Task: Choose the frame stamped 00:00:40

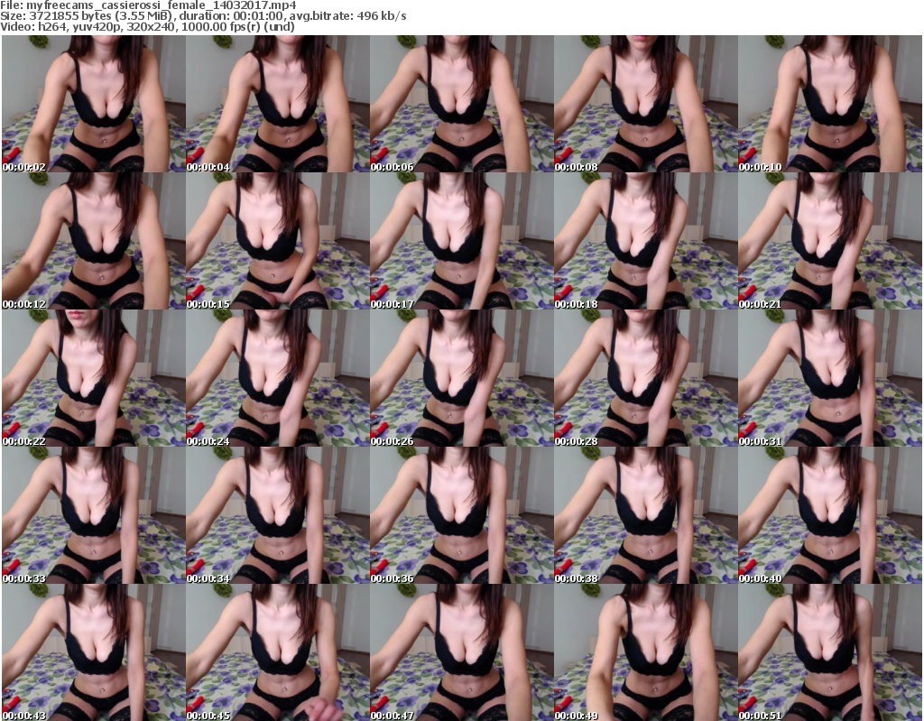Action: [830, 516]
